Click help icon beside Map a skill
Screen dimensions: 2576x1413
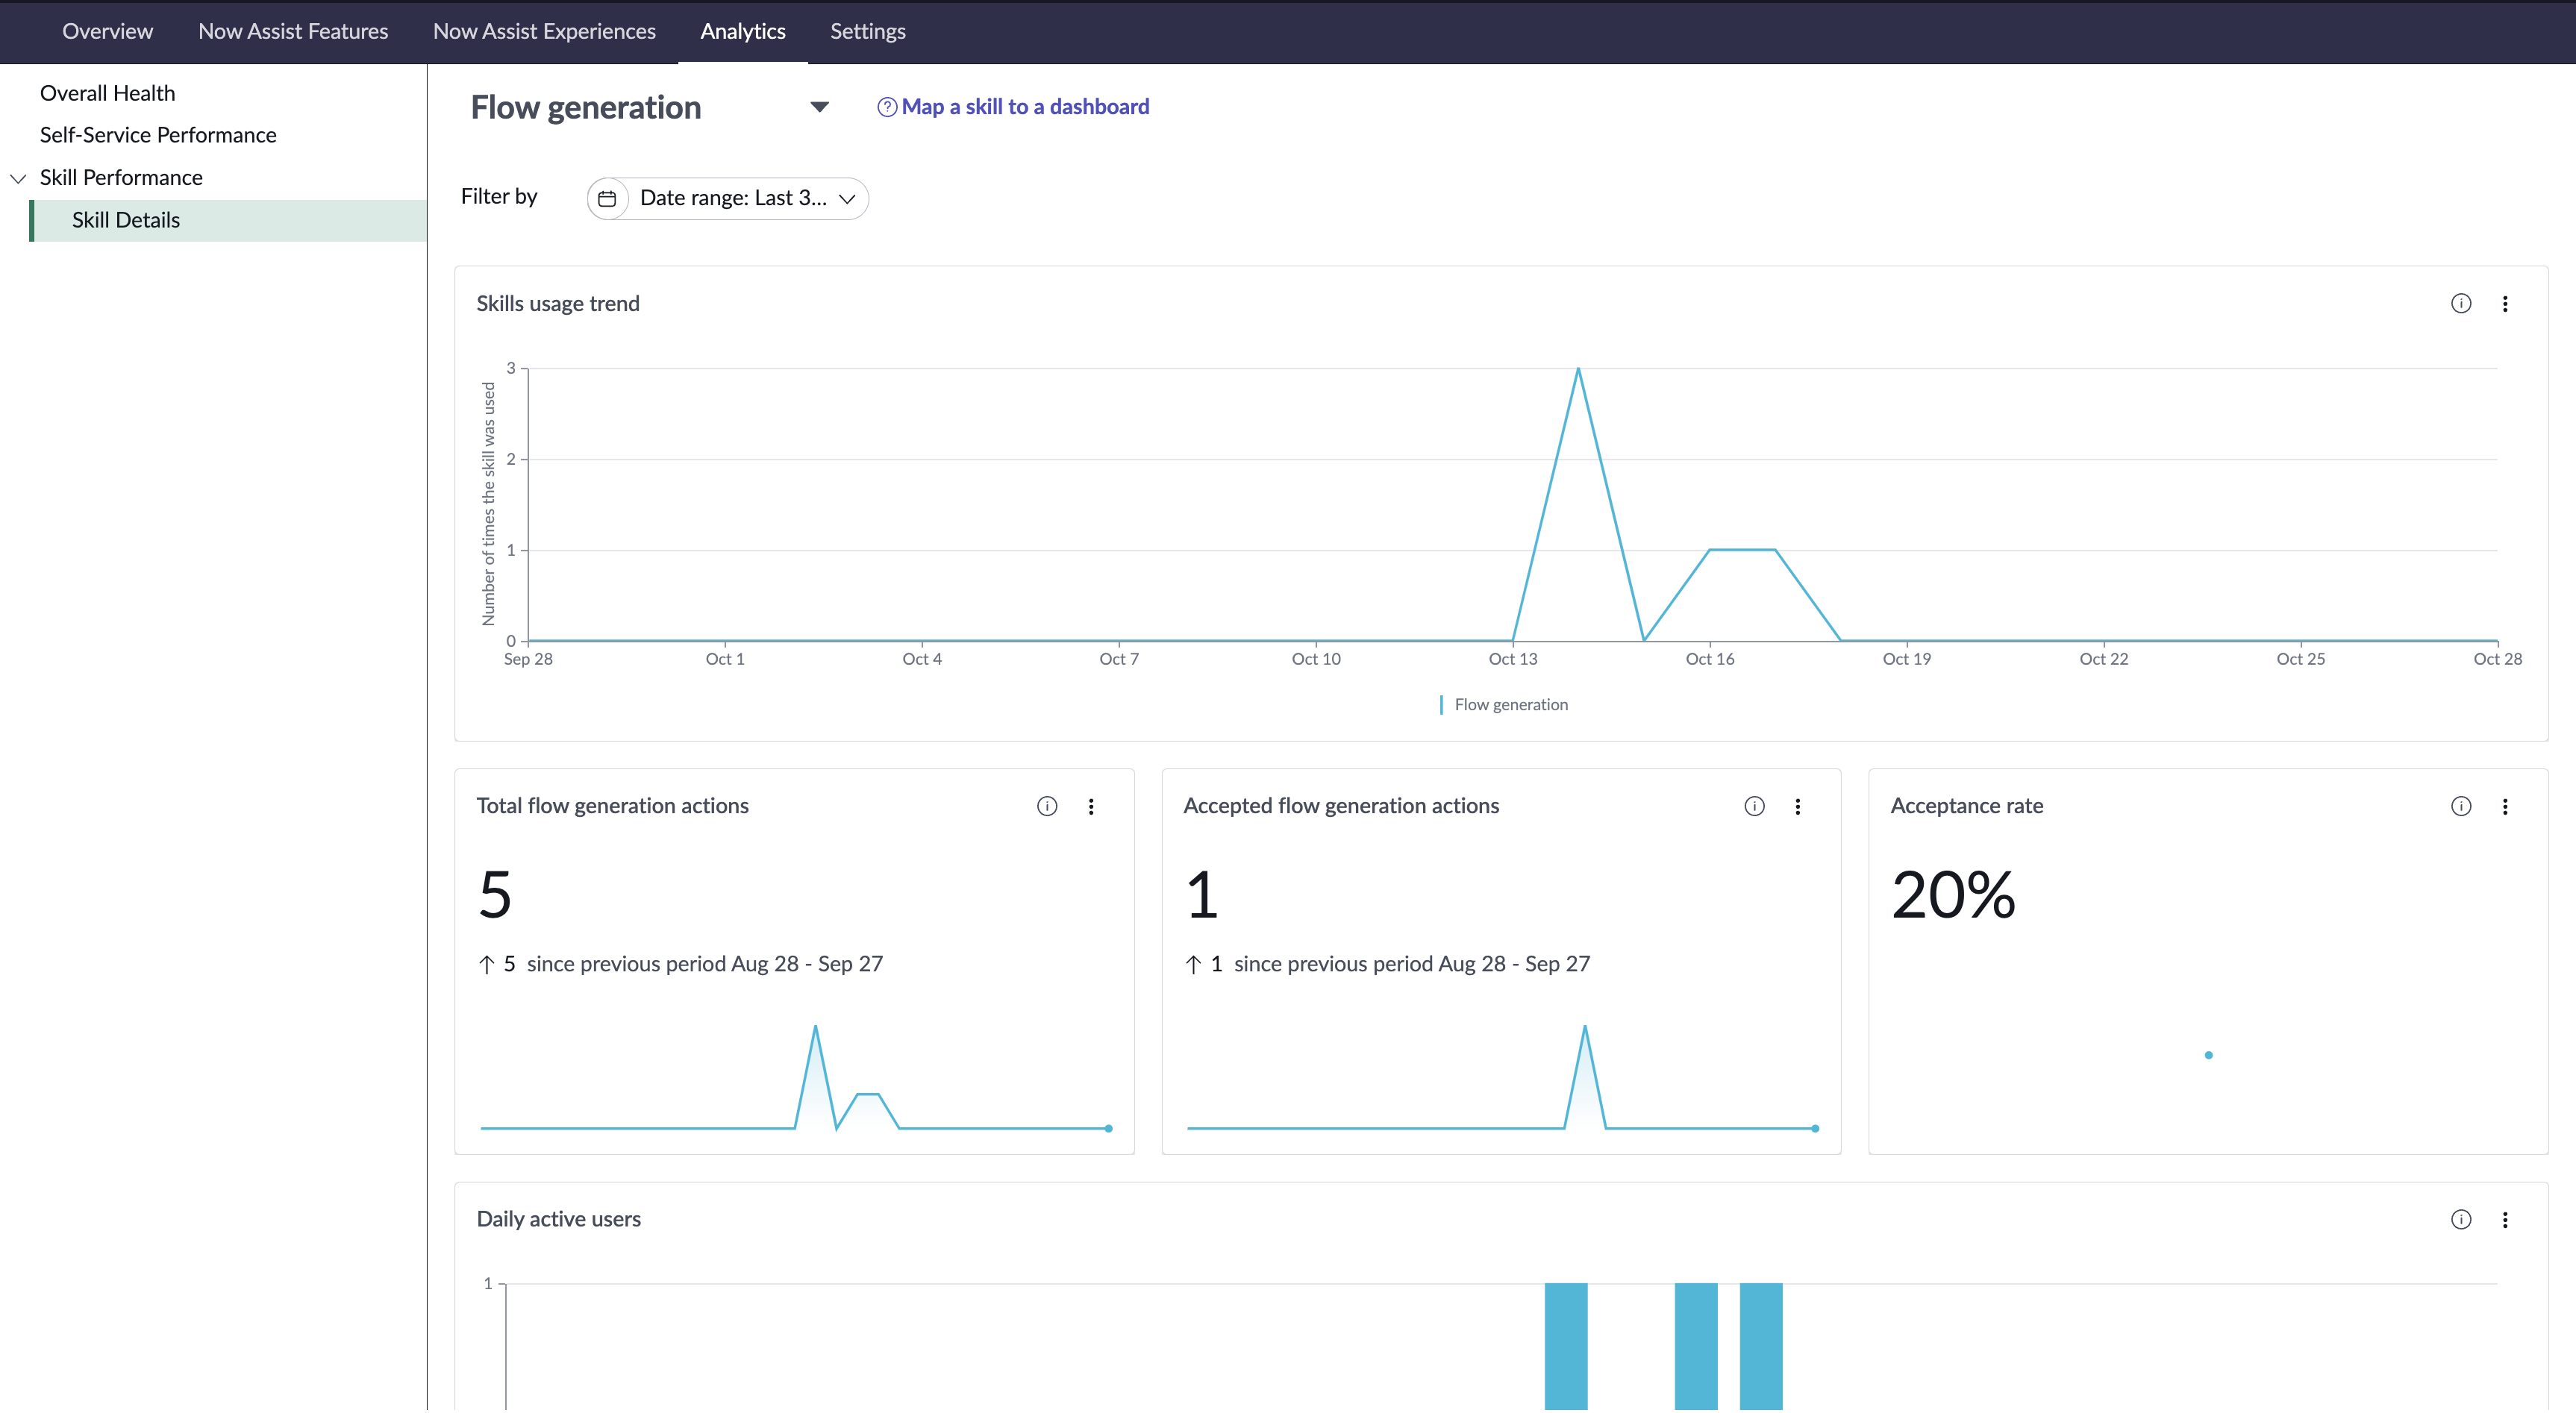point(886,107)
